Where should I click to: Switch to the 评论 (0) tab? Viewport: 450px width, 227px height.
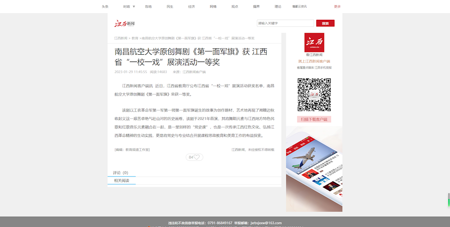pyautogui.click(x=121, y=173)
